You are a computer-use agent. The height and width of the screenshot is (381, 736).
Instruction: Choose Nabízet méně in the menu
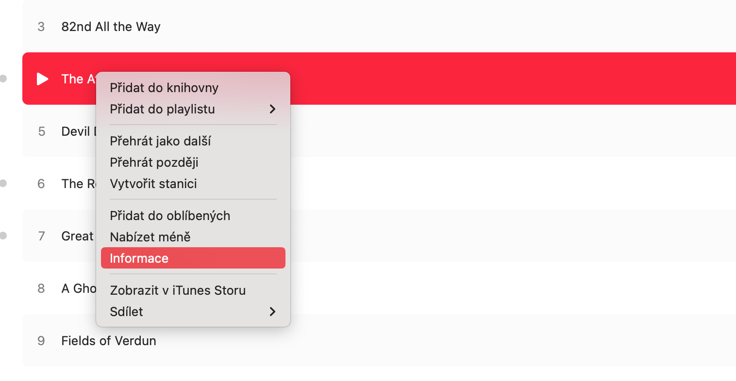tap(150, 237)
